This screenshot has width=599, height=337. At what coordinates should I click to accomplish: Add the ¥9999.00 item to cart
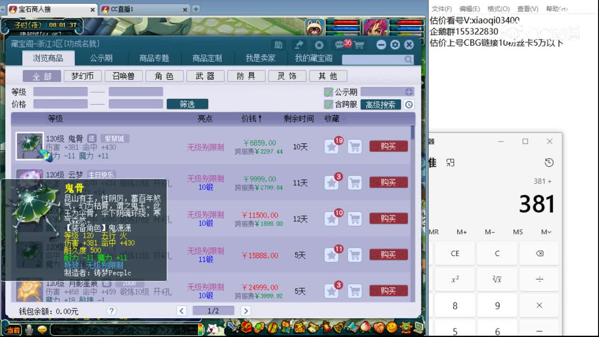click(x=355, y=183)
